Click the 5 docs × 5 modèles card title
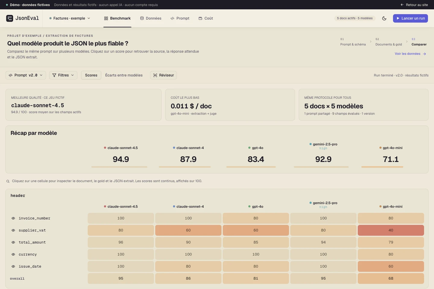 [334, 106]
